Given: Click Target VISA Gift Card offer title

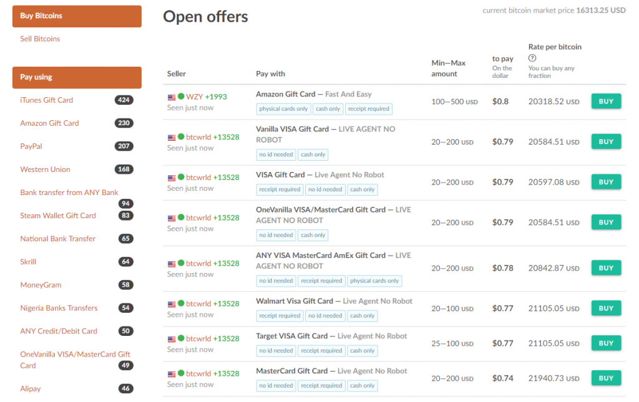Looking at the screenshot, I should click(x=331, y=336).
